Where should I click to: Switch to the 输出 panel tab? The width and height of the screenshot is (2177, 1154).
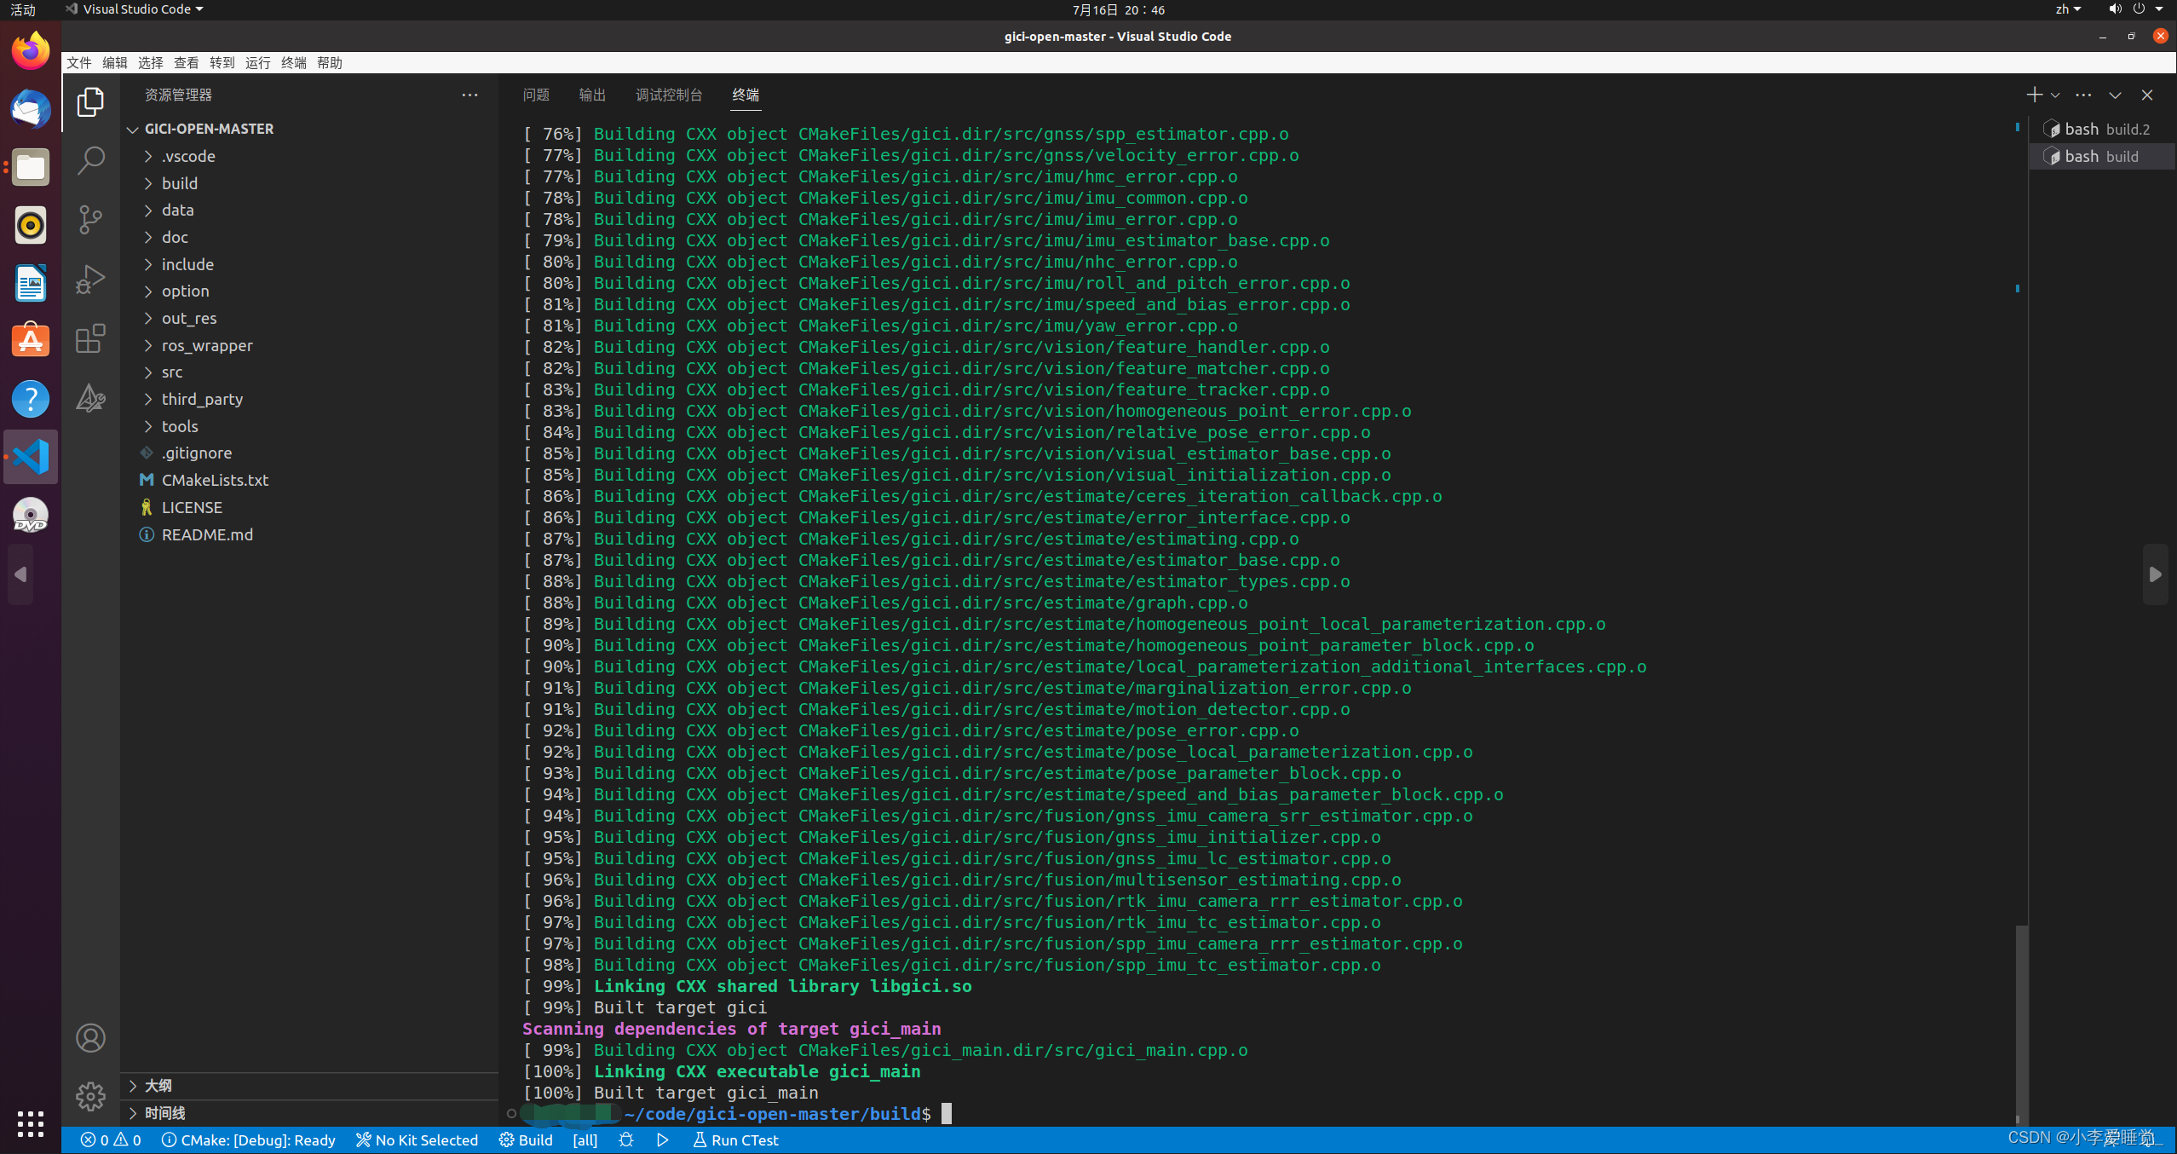tap(591, 95)
